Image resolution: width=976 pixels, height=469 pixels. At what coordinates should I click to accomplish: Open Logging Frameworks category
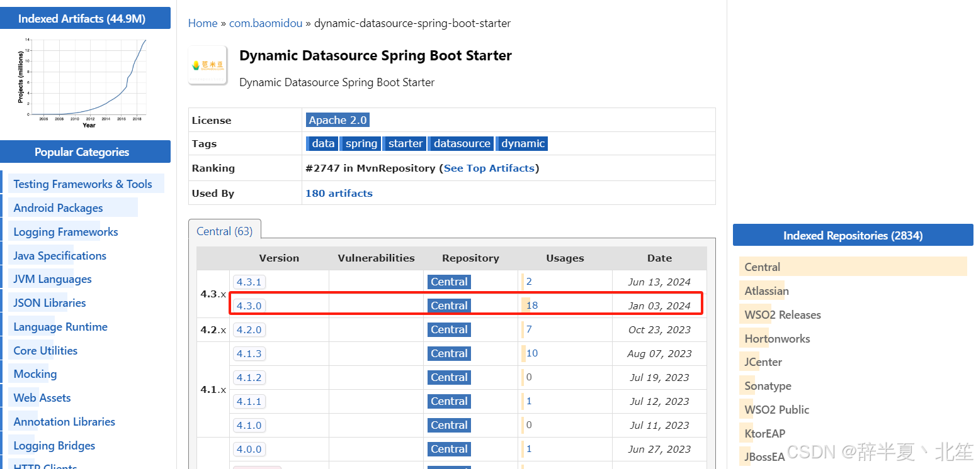click(x=65, y=232)
